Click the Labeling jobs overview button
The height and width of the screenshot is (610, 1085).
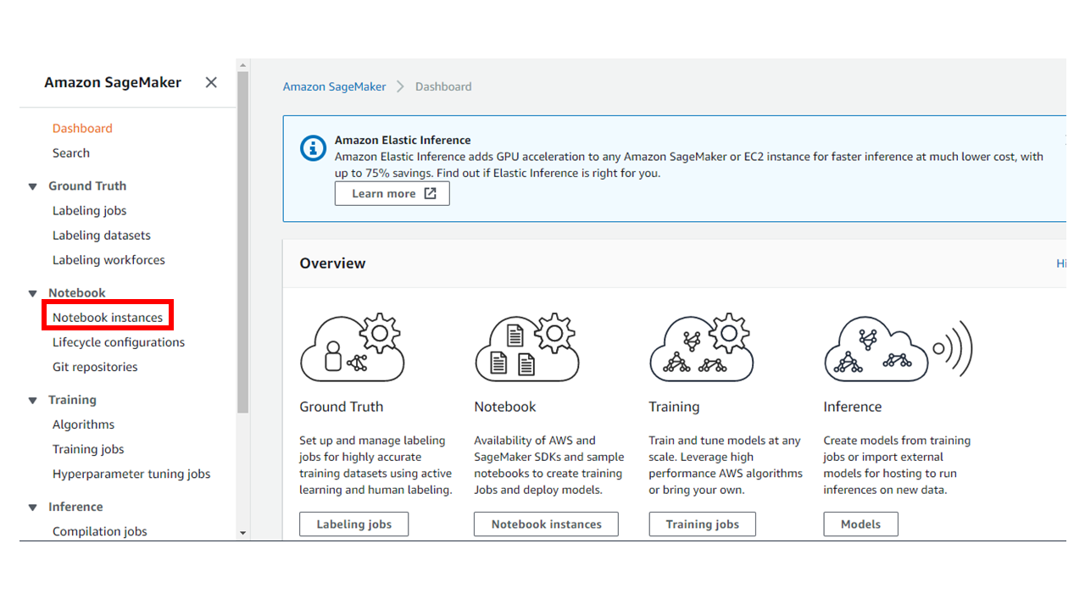pos(354,524)
